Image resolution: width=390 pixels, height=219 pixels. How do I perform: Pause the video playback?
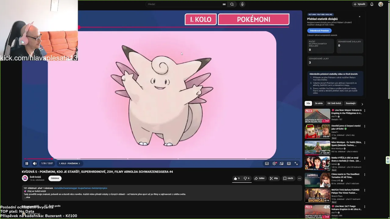pyautogui.click(x=27, y=163)
